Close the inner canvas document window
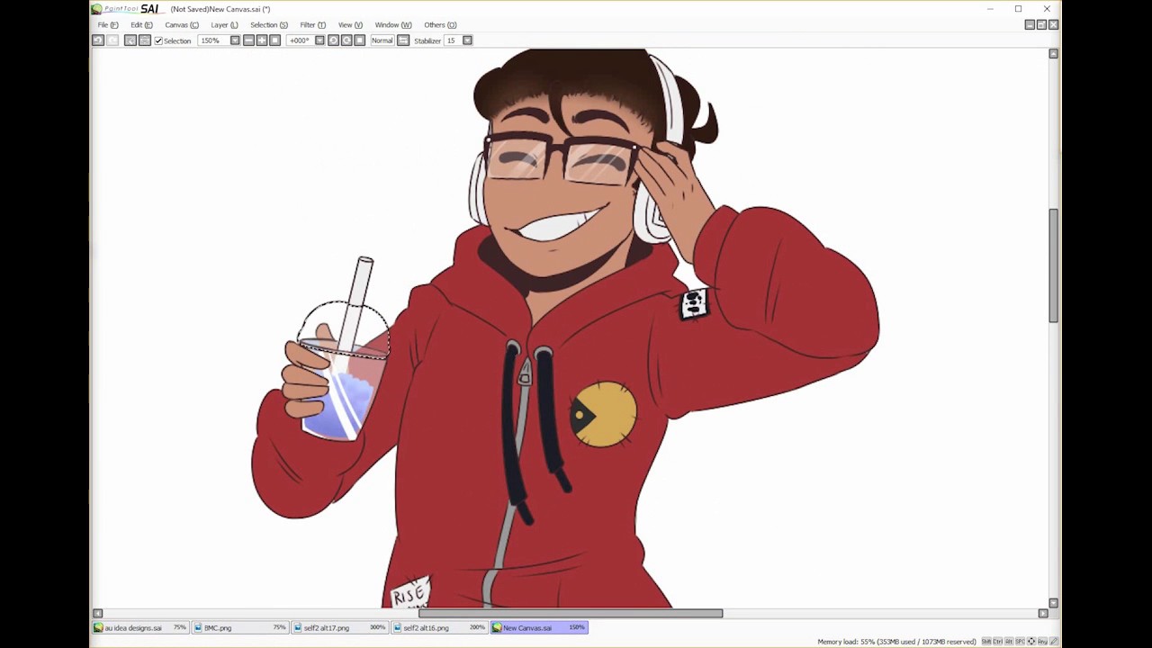1152x648 pixels. [1053, 24]
